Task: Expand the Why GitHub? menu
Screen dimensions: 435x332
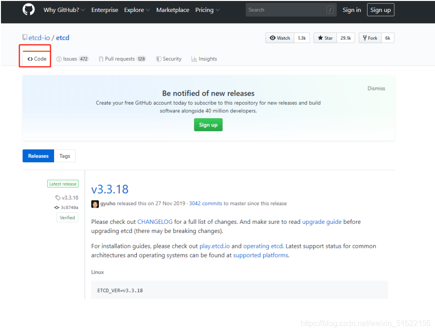Action: pos(64,10)
